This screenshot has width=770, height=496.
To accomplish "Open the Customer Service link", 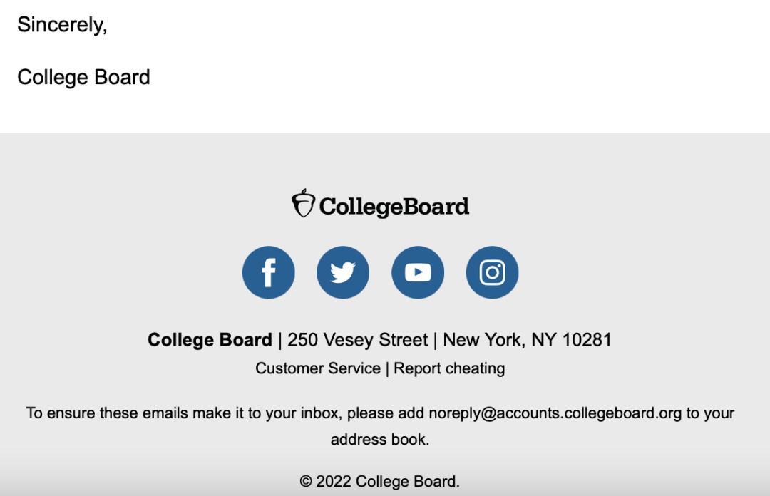I will tap(318, 368).
